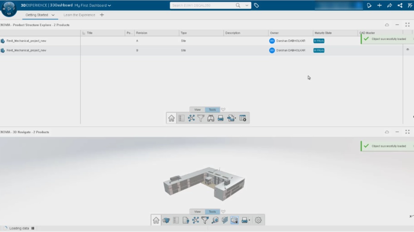This screenshot has width=414, height=232.
Task: Select the Tools tab in Product Structure toolbar
Action: pyautogui.click(x=212, y=110)
